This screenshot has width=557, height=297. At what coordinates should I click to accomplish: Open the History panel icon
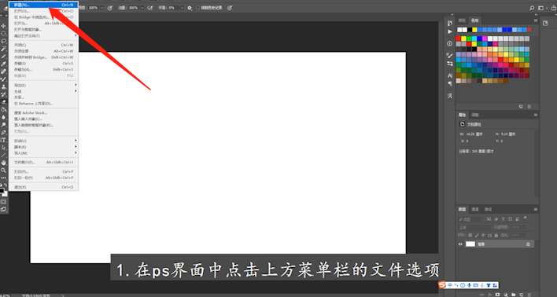pos(450,23)
